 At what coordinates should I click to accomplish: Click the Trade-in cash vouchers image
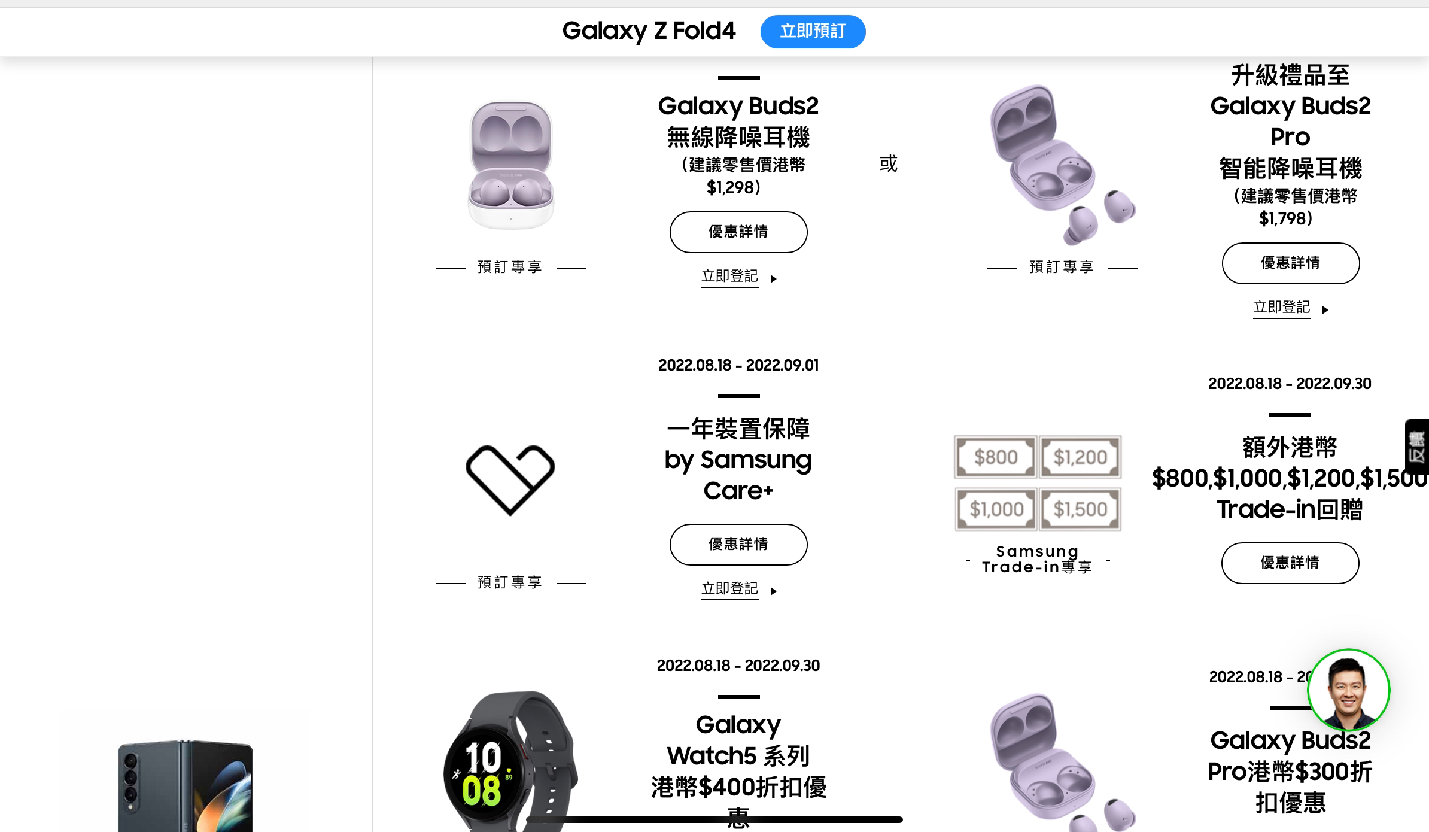coord(1038,483)
